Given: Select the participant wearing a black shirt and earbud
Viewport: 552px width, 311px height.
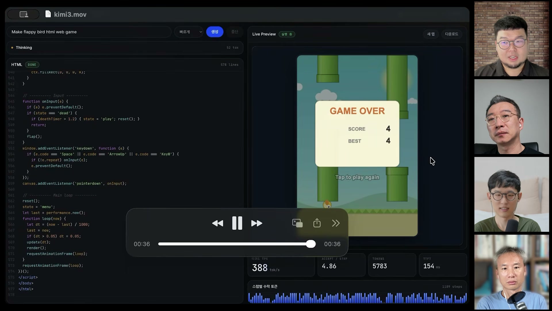Looking at the screenshot, I should tap(511, 117).
